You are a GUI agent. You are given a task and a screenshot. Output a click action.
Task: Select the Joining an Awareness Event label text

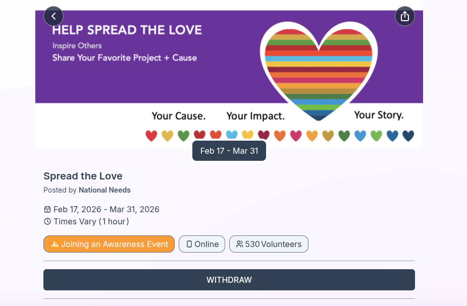tap(115, 244)
